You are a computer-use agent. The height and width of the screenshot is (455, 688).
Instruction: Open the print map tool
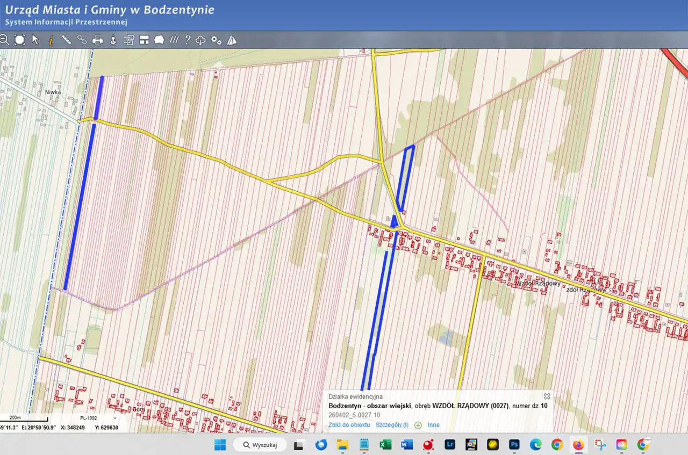[x=98, y=40]
